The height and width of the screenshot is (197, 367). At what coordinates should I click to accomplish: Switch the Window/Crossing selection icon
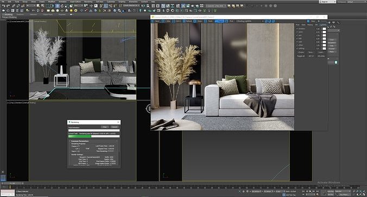[52, 6]
